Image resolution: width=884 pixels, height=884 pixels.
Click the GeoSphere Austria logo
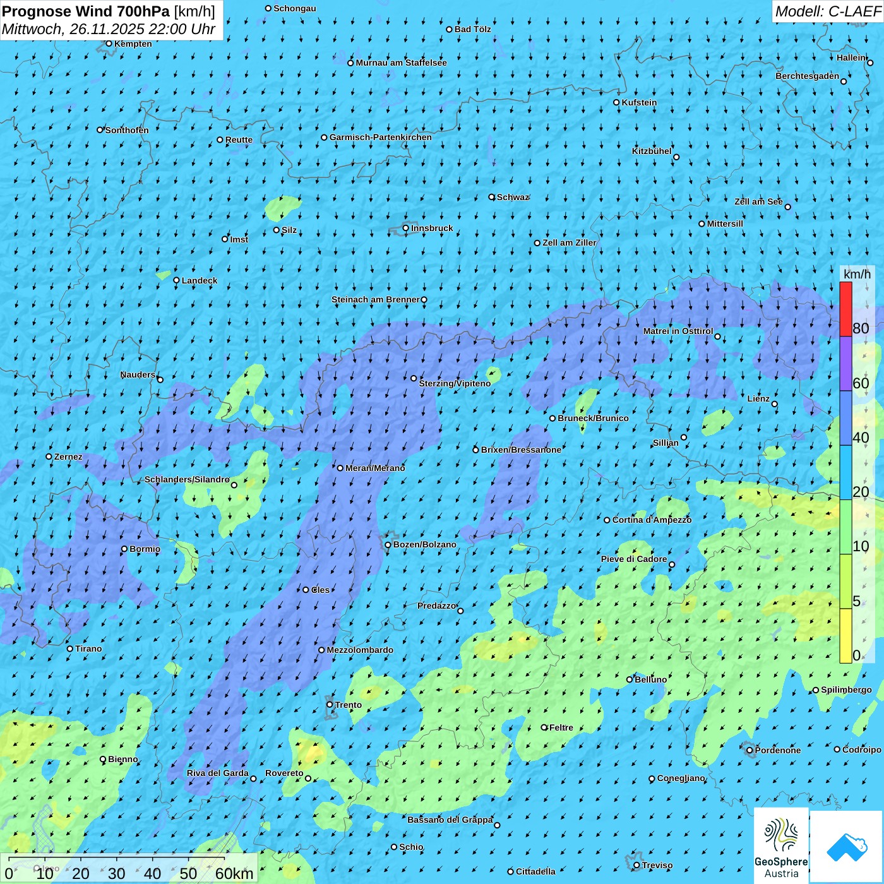pos(781,847)
